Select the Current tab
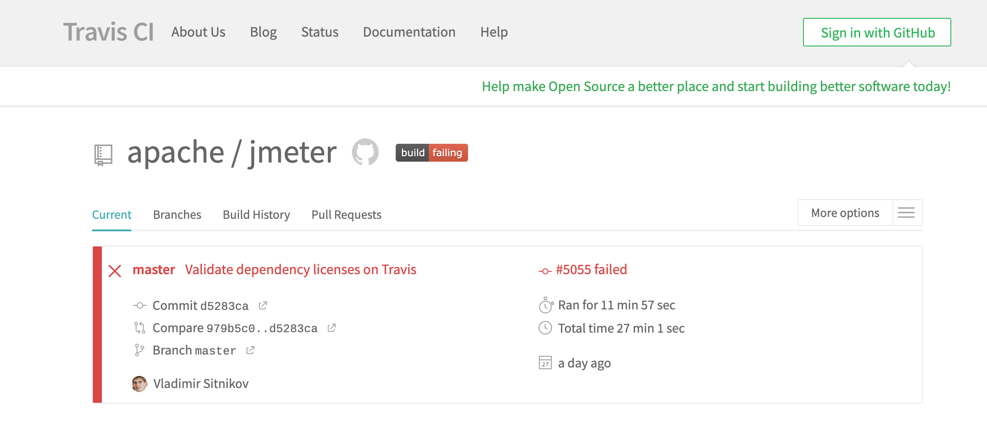Viewport: 987px width, 434px height. (x=112, y=215)
